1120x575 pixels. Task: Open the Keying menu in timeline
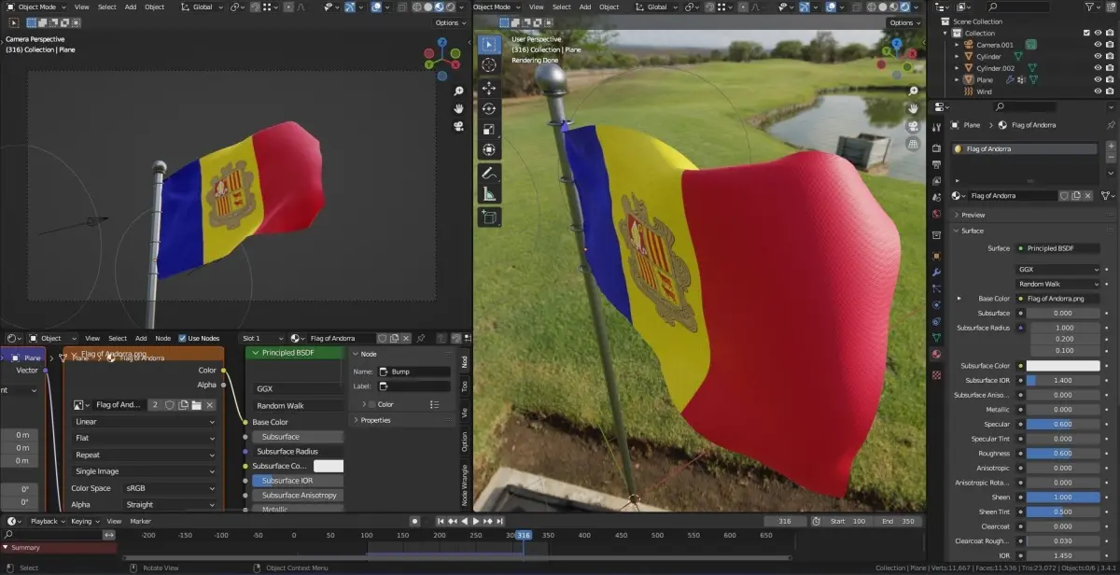[x=85, y=521]
